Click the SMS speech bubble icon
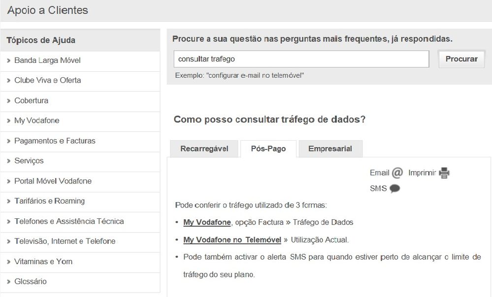Screen dimensions: 492x297 click(394, 188)
